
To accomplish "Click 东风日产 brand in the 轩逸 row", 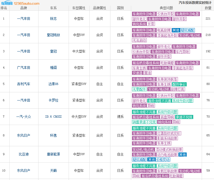I will 24,135.
